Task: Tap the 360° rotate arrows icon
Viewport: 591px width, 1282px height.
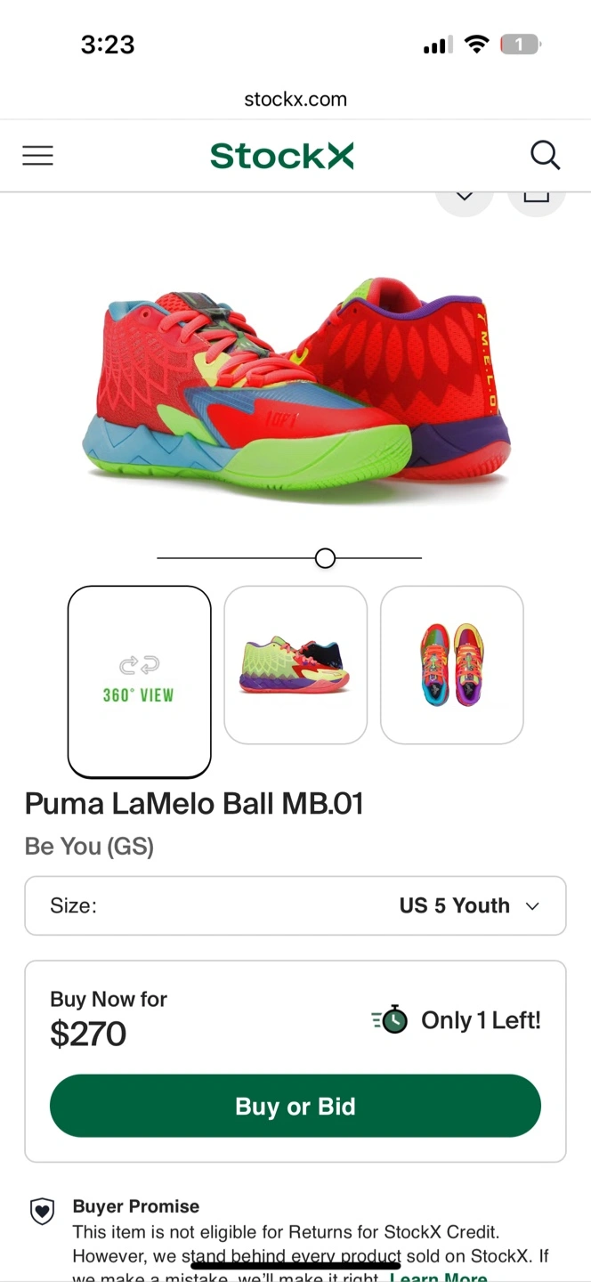Action: [138, 665]
